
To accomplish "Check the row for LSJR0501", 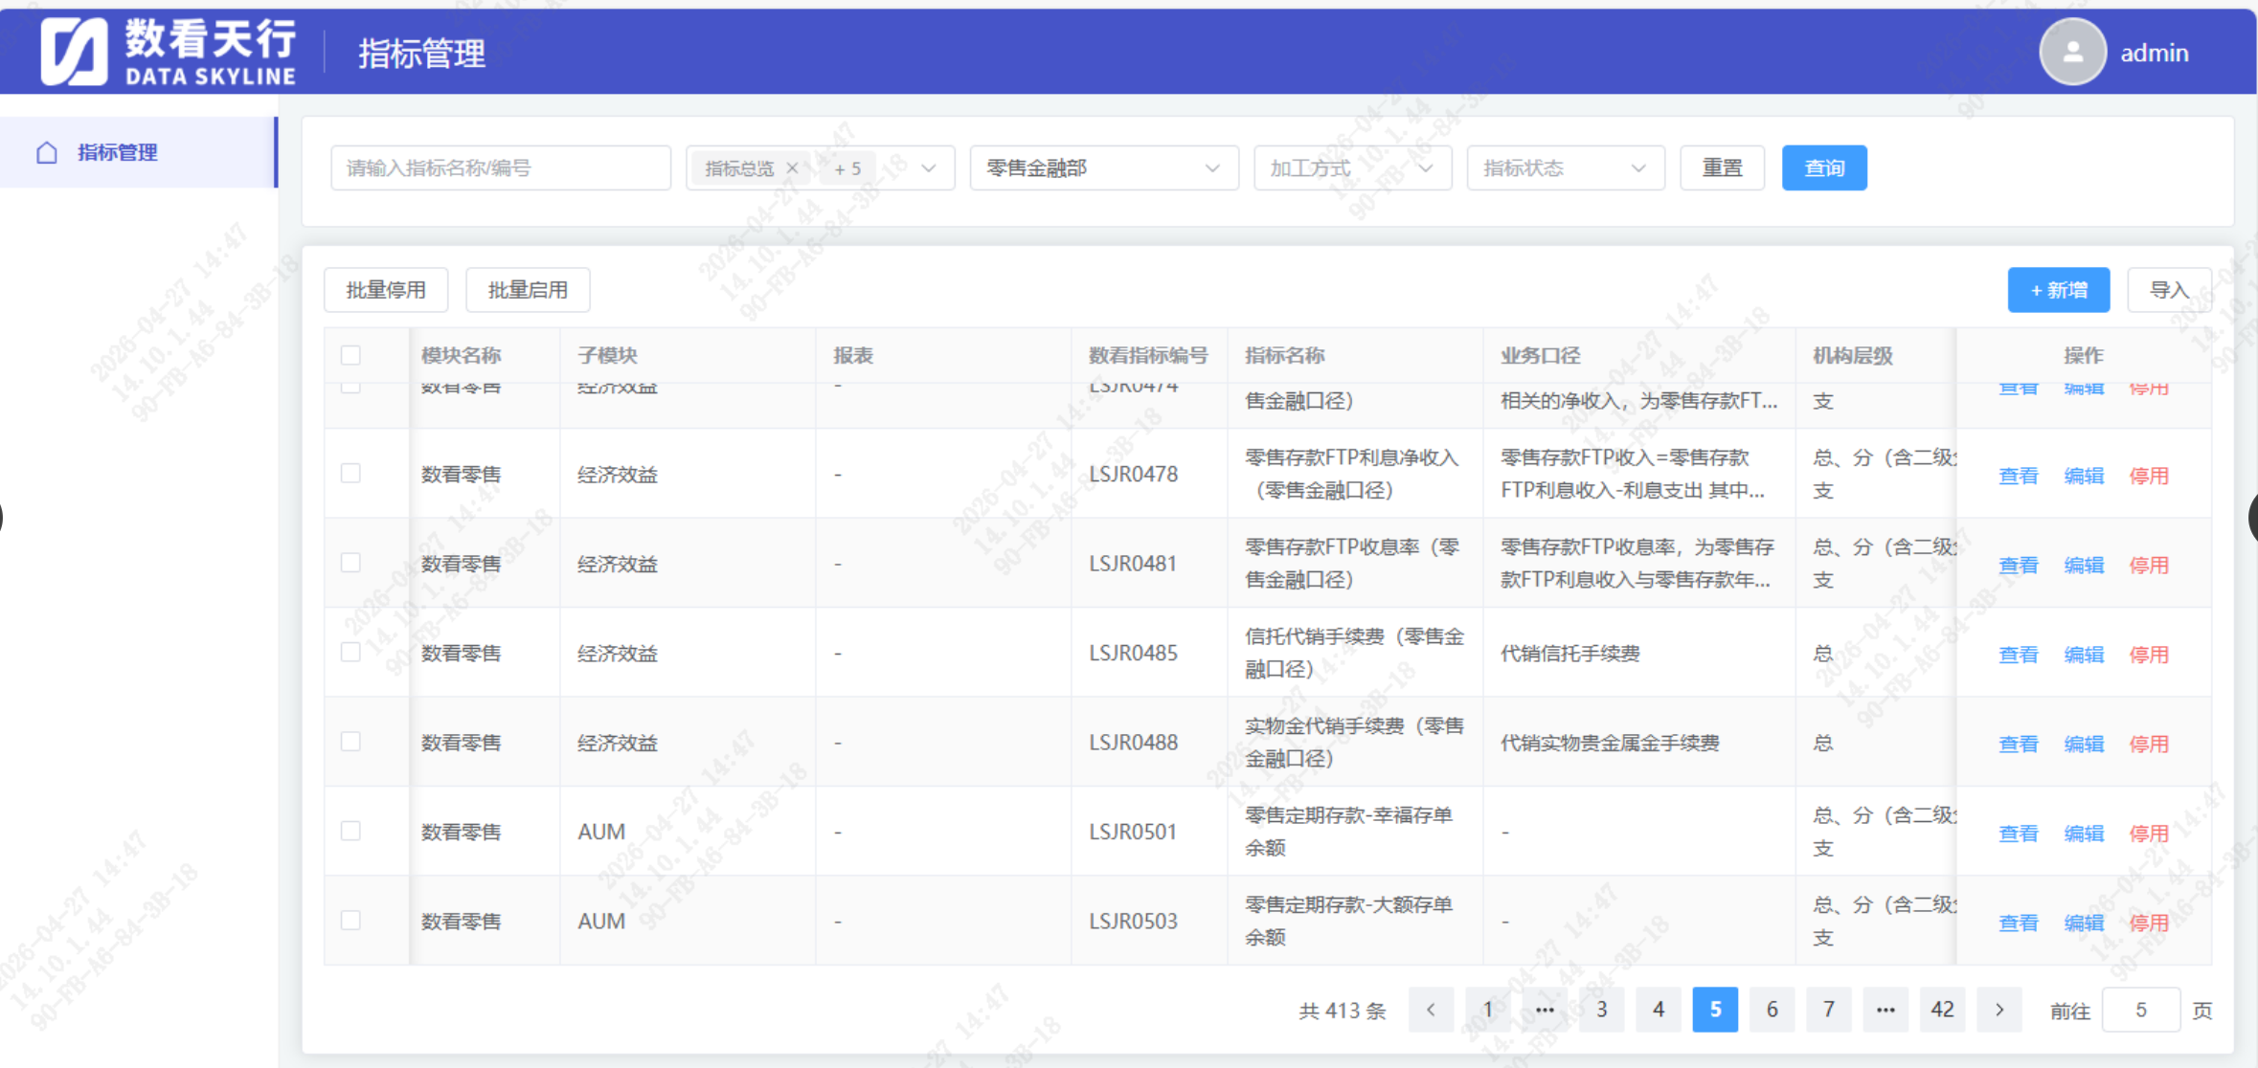I will pos(350,831).
